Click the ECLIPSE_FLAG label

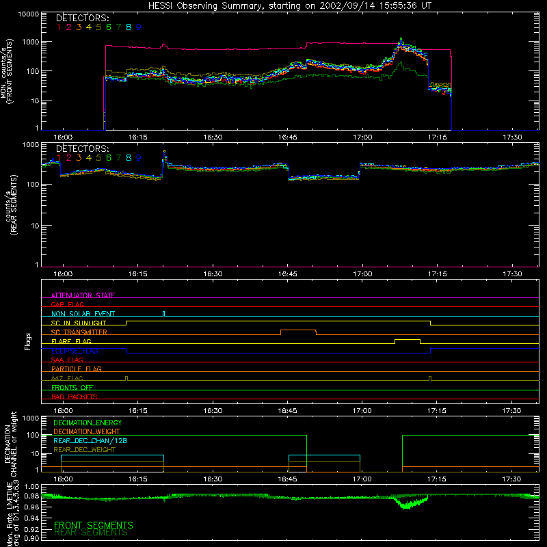[75, 351]
